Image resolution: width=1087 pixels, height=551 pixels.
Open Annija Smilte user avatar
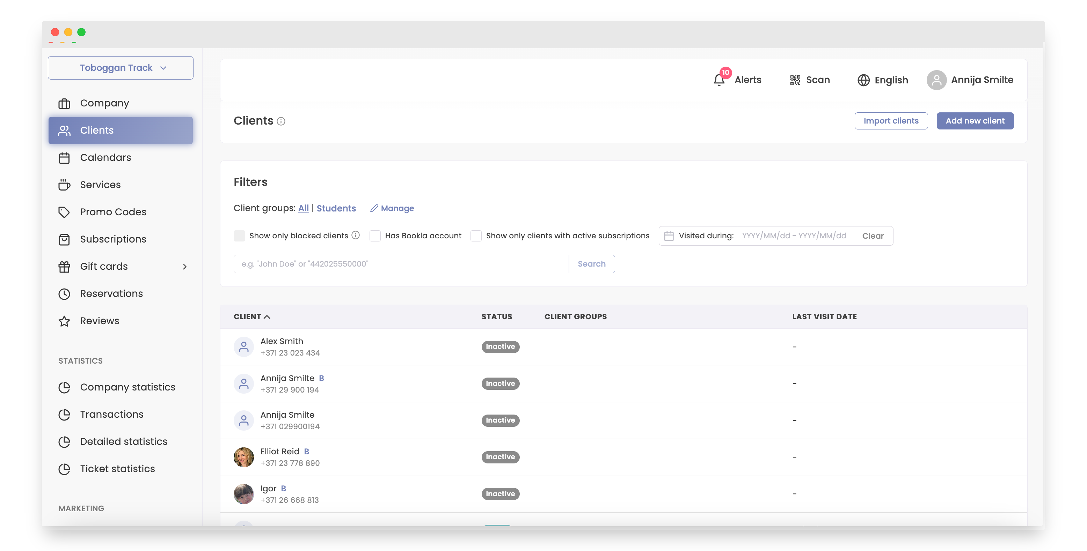pos(936,80)
